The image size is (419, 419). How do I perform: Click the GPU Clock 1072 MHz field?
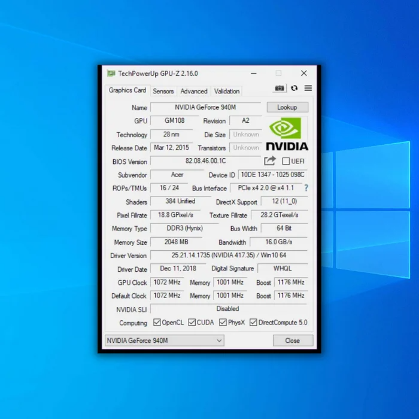pyautogui.click(x=167, y=282)
